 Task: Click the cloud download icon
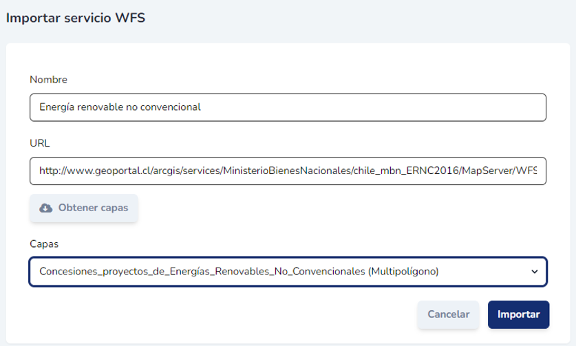coord(46,208)
